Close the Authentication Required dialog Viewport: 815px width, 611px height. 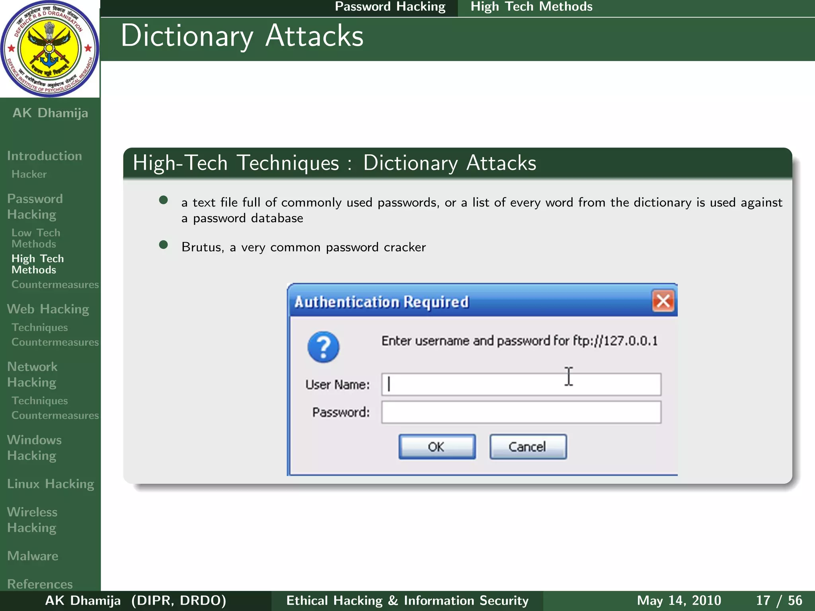(663, 301)
